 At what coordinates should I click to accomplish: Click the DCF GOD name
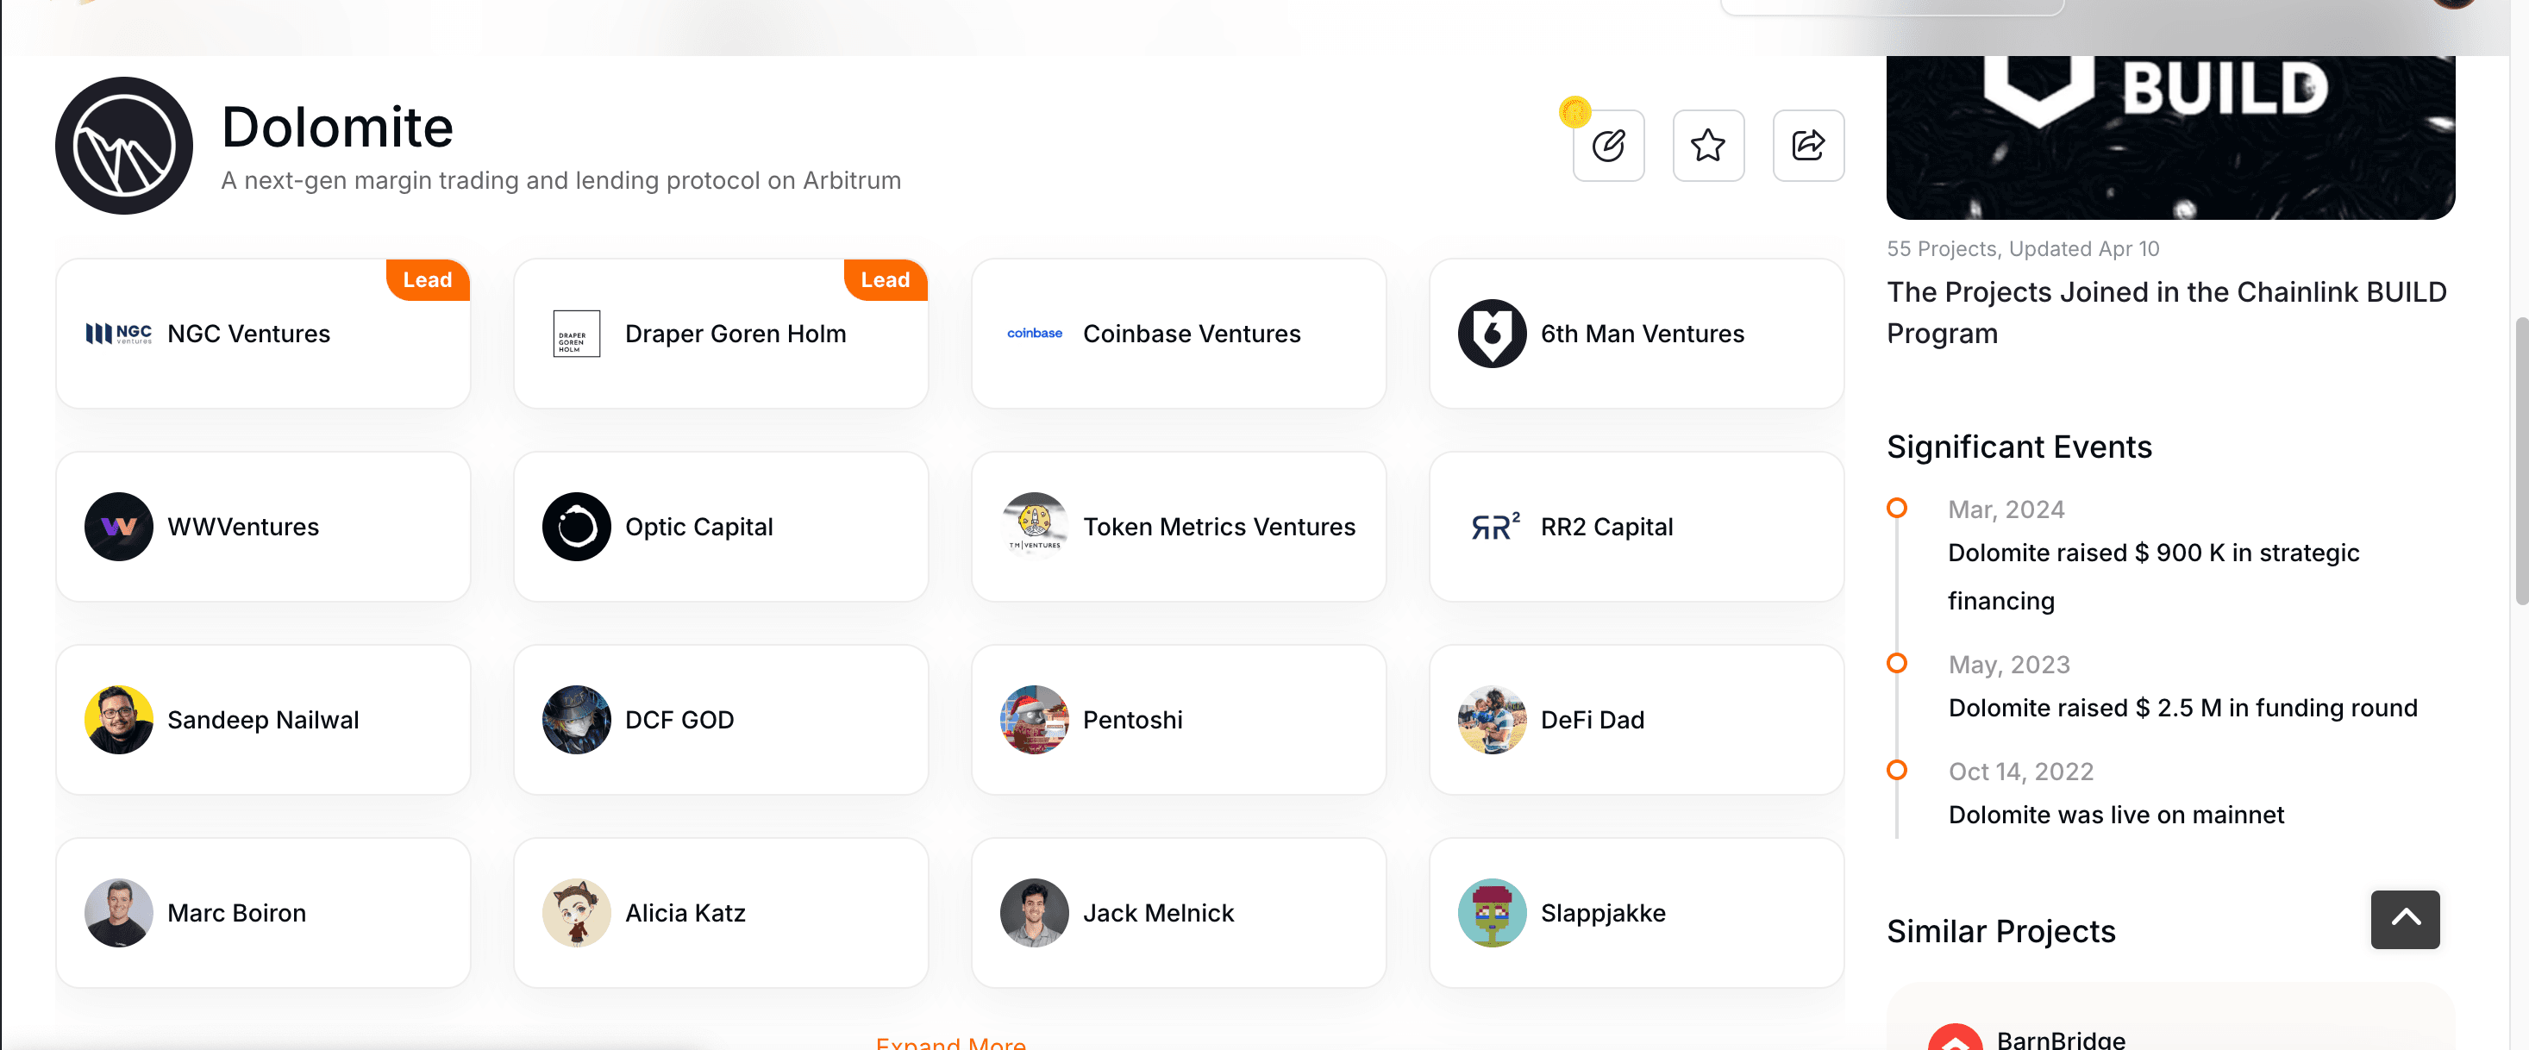click(679, 719)
